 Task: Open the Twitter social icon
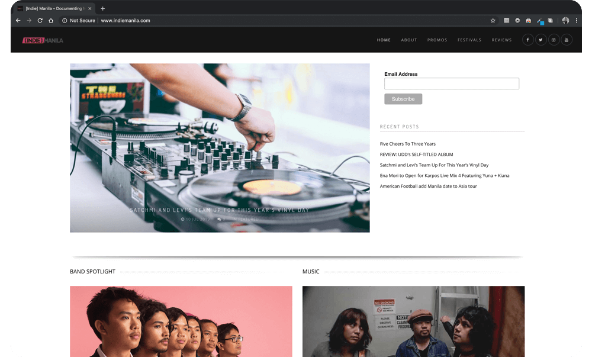click(x=540, y=40)
